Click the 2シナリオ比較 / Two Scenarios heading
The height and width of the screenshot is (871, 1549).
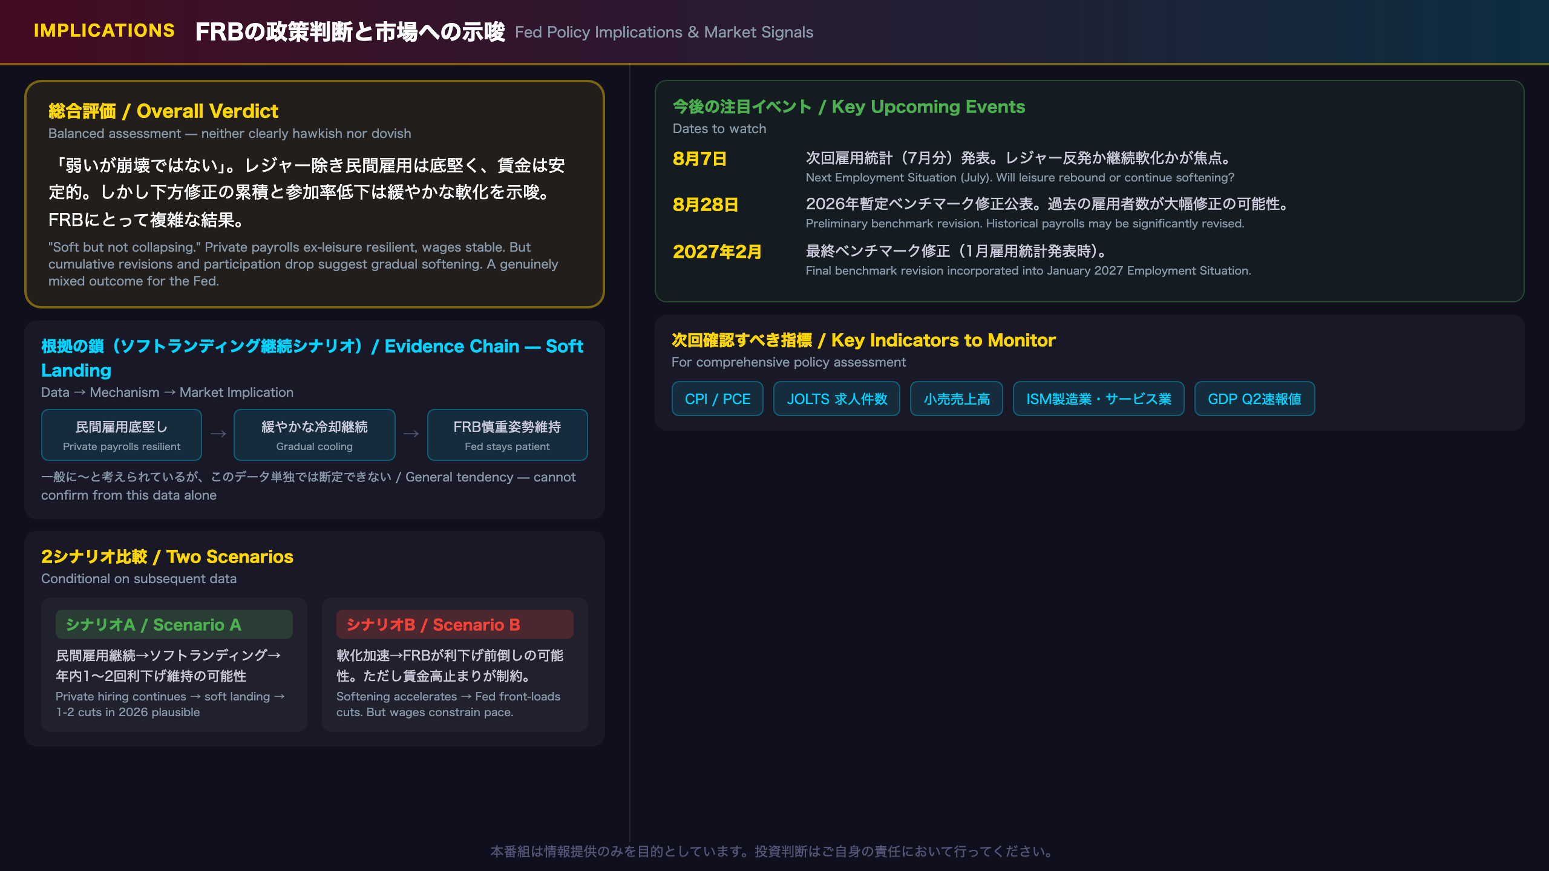tap(167, 556)
